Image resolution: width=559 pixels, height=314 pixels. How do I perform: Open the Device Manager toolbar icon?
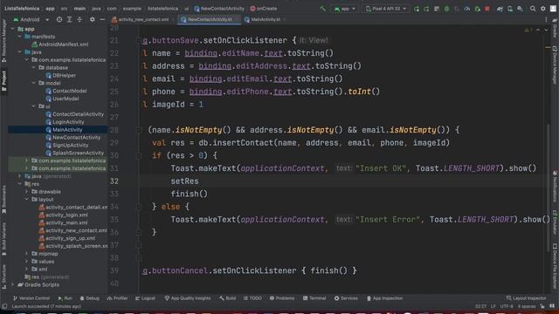(x=510, y=9)
